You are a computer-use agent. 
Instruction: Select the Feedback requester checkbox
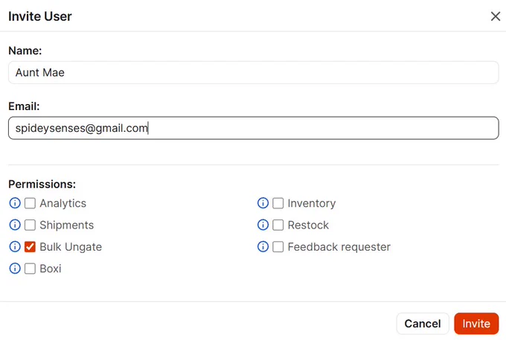click(x=278, y=247)
